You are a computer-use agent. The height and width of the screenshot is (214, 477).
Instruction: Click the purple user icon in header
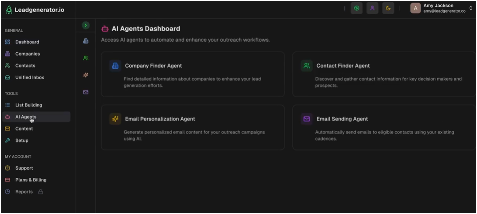(x=372, y=8)
